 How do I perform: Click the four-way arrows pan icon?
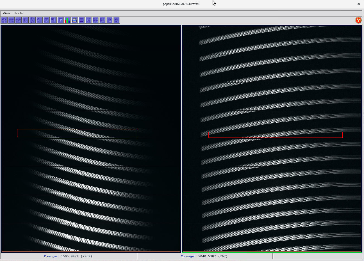tap(4, 20)
